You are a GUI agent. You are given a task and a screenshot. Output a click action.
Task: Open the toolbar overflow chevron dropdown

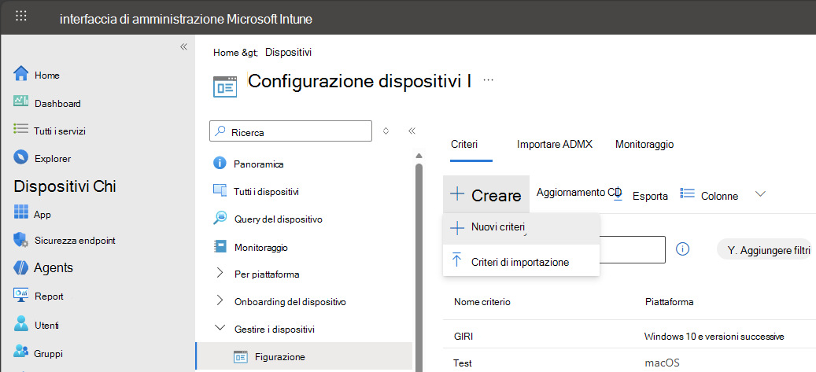(760, 194)
